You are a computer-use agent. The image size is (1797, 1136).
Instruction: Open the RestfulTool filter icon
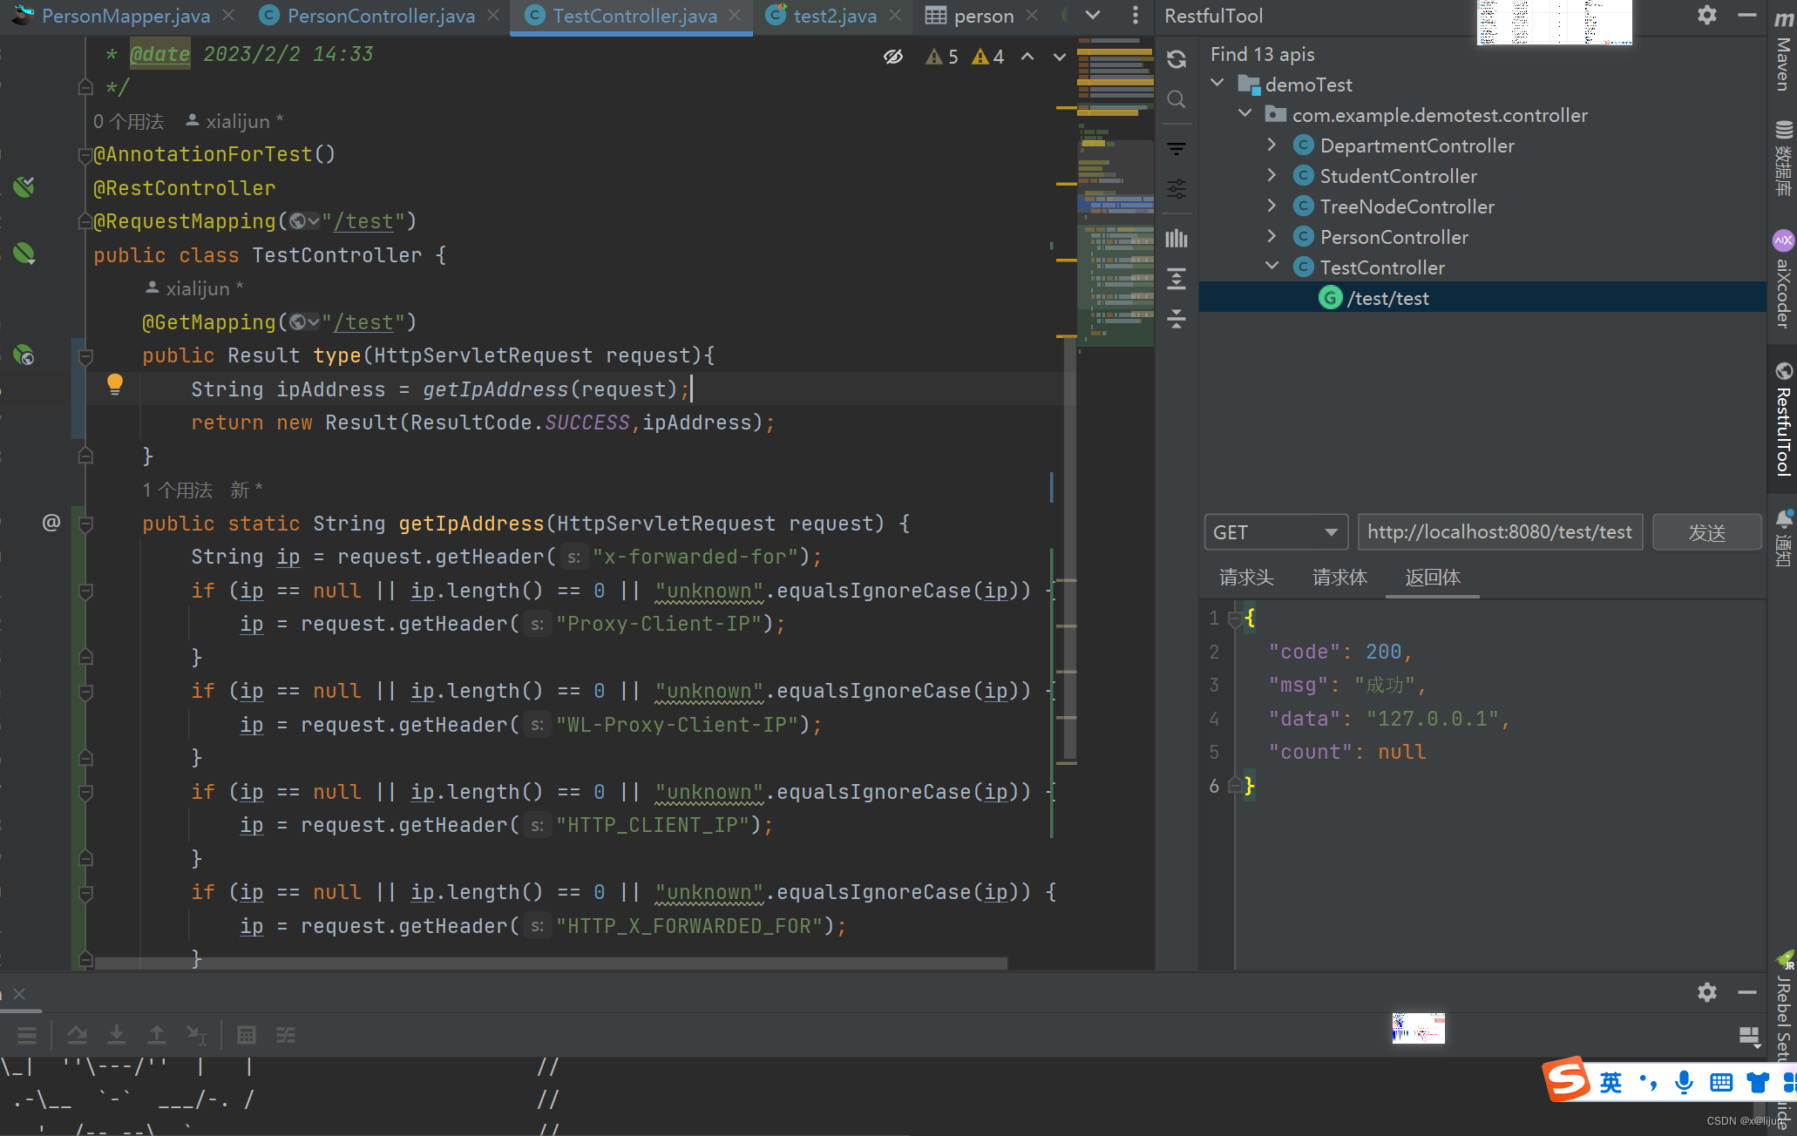coord(1177,149)
